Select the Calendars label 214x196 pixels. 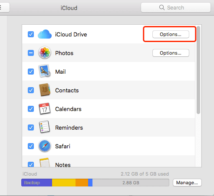[68, 109]
